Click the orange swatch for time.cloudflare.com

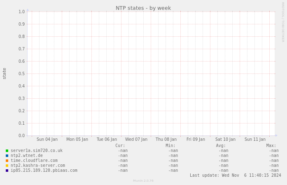[7, 161]
